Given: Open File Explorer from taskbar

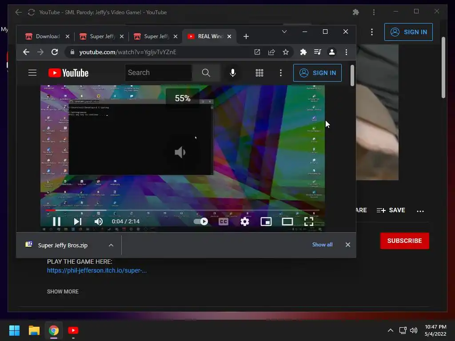Looking at the screenshot, I should (x=34, y=330).
